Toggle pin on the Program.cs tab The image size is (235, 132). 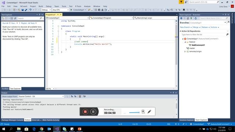(58, 15)
